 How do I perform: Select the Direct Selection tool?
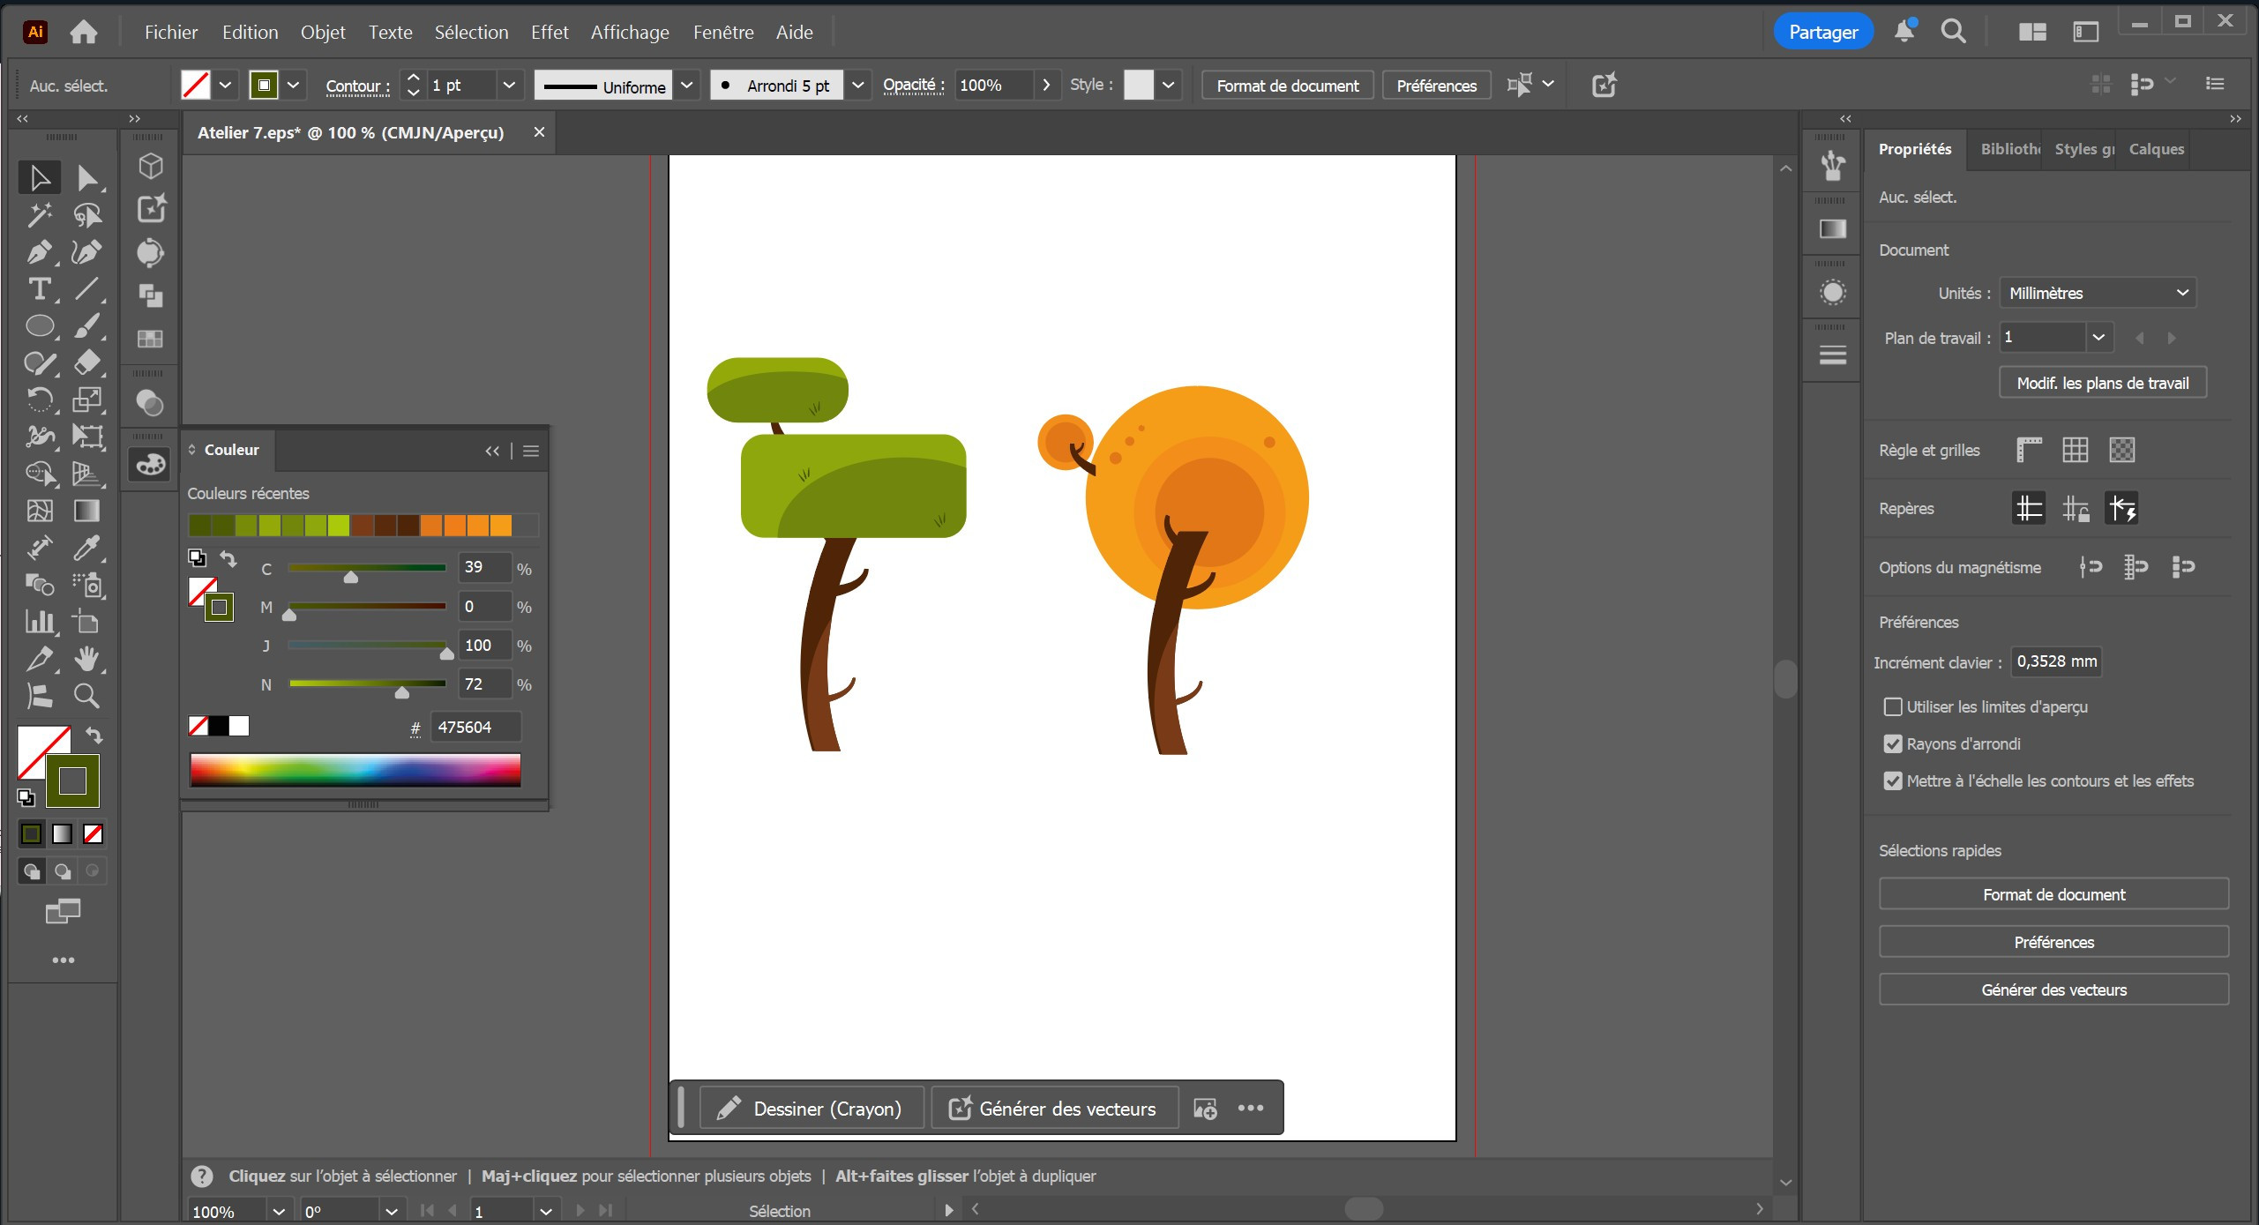click(86, 178)
